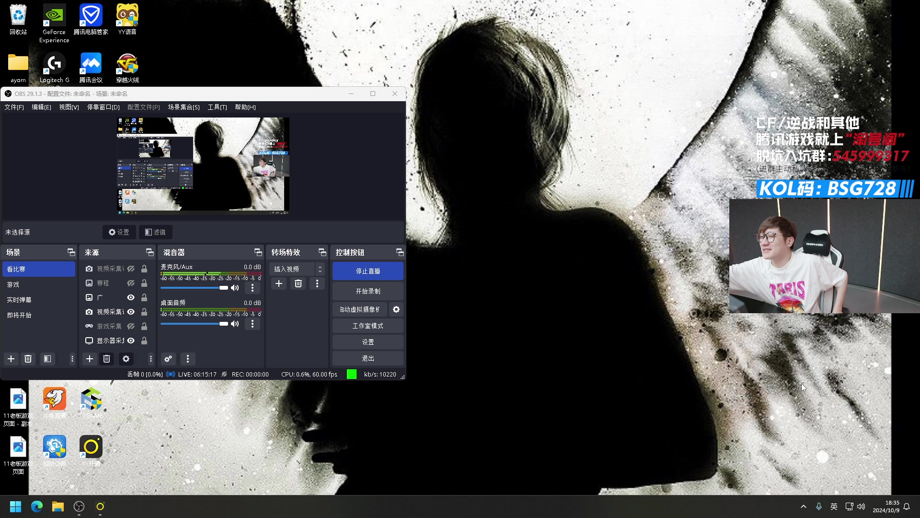This screenshot has height=518, width=920.
Task: Show the 游戏采集 source
Action: click(131, 326)
